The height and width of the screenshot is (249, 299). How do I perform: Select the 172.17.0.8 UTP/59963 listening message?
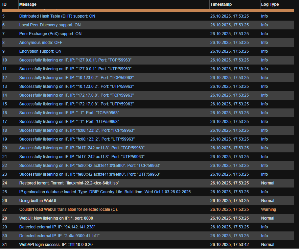tap(76, 104)
